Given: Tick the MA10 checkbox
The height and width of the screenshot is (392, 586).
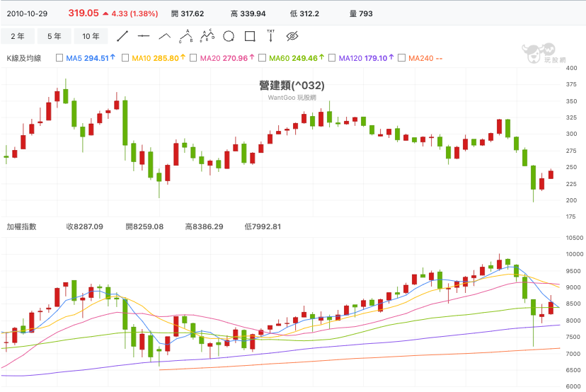Looking at the screenshot, I should point(125,58).
